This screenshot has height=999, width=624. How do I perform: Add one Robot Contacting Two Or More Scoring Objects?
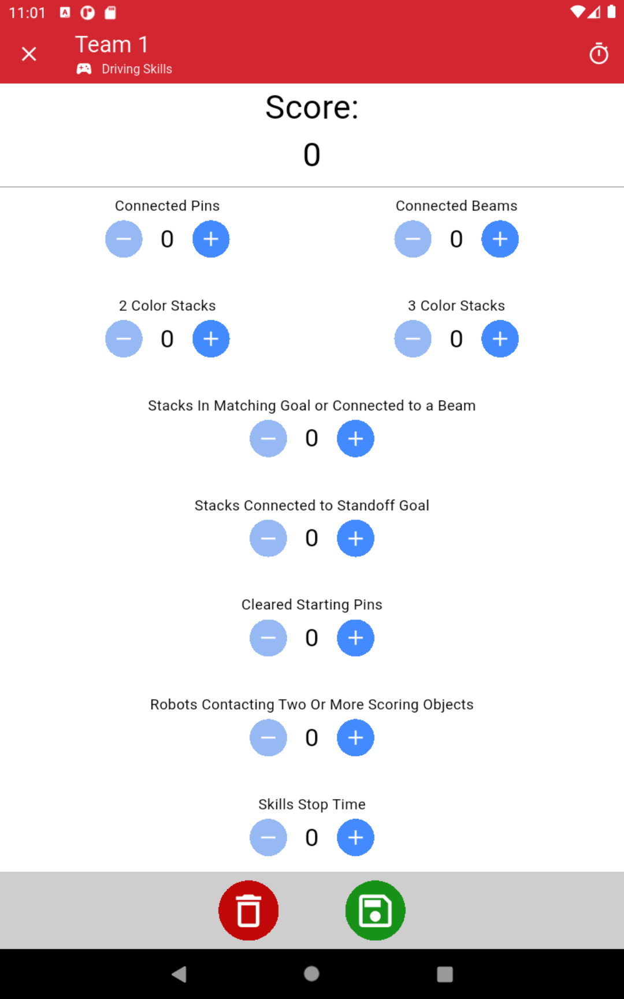[355, 737]
